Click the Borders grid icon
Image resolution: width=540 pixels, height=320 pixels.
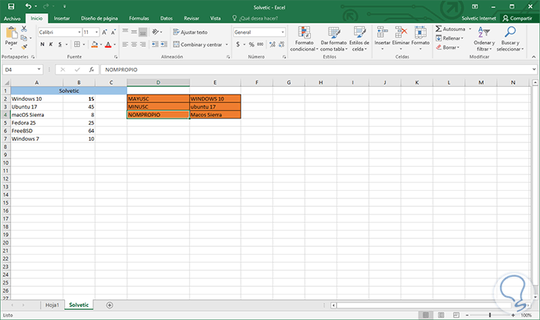[77, 45]
